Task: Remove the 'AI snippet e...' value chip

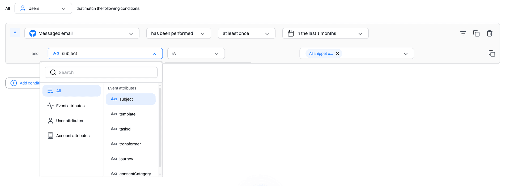Action: coord(337,53)
